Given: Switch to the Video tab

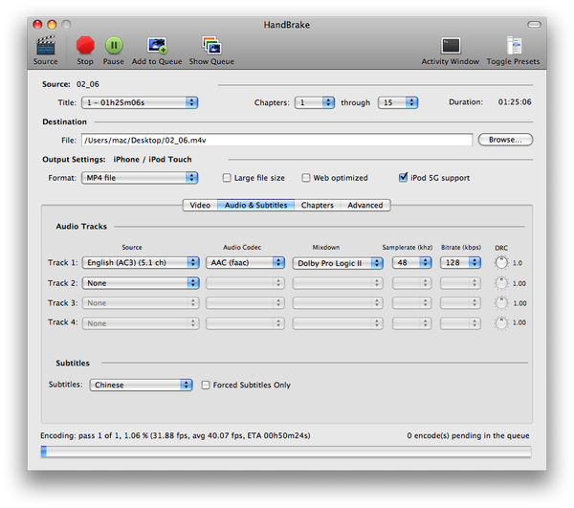Looking at the screenshot, I should [200, 206].
